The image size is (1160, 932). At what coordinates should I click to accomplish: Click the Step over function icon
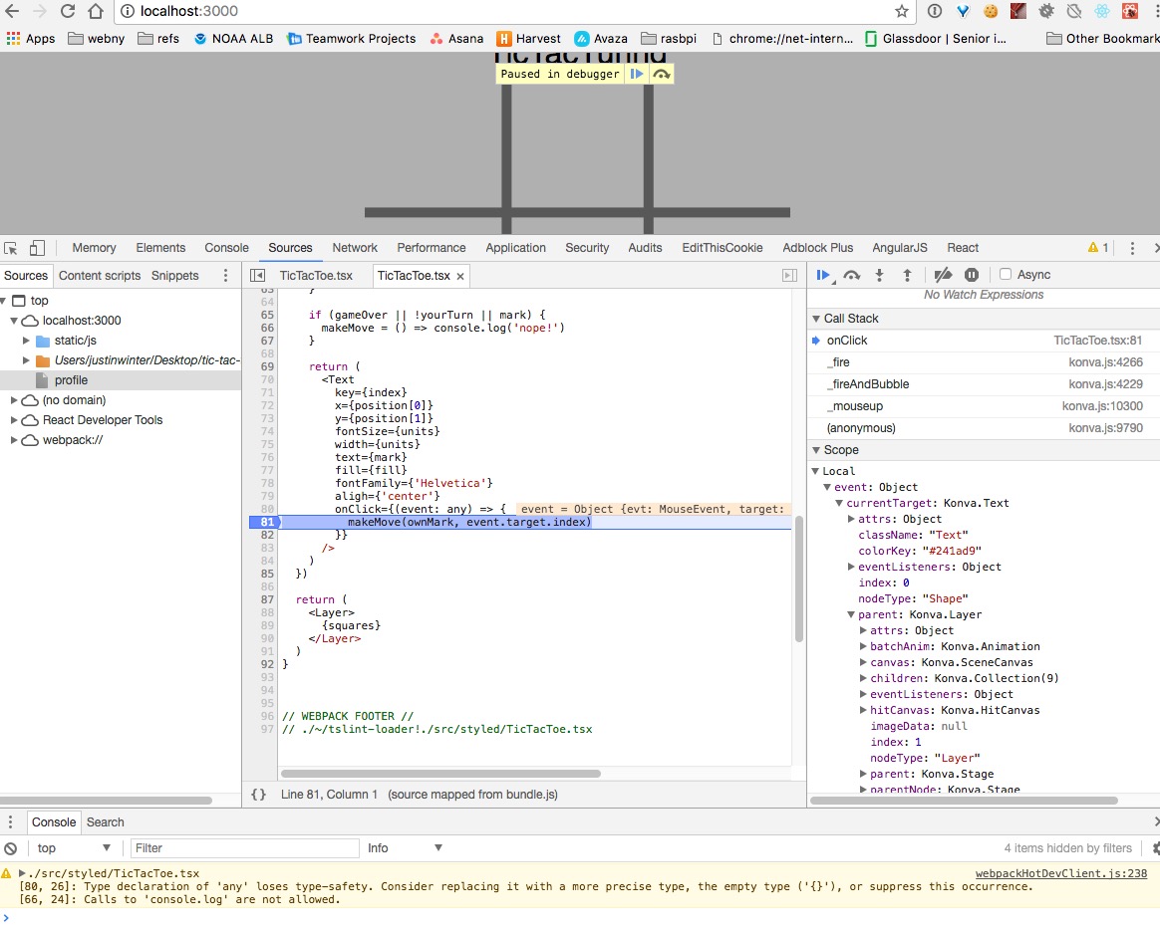851,275
